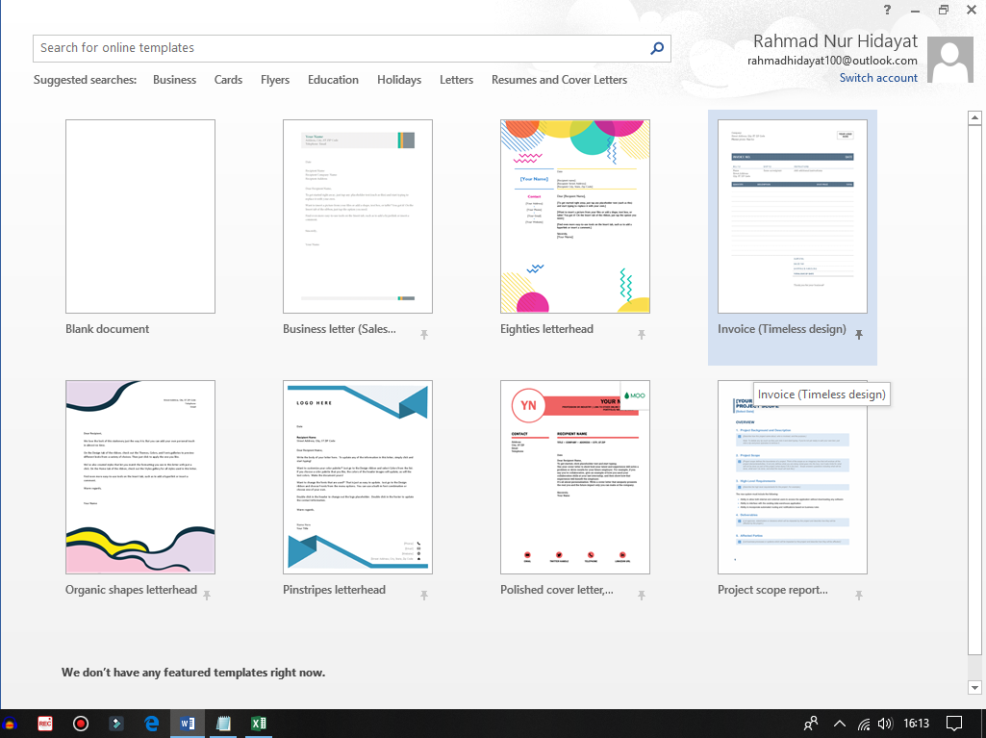
Task: Open the Eighties letterhead template thumbnail
Action: pos(574,216)
